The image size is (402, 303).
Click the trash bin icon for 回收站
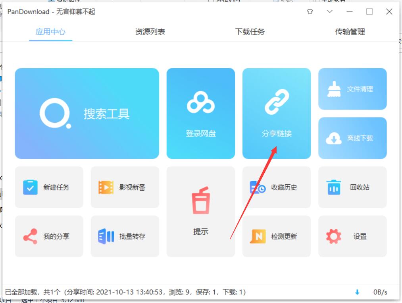click(x=334, y=187)
